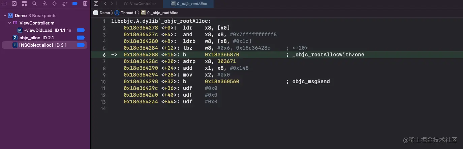Open the Test navigator diamond icon

pos(55,4)
